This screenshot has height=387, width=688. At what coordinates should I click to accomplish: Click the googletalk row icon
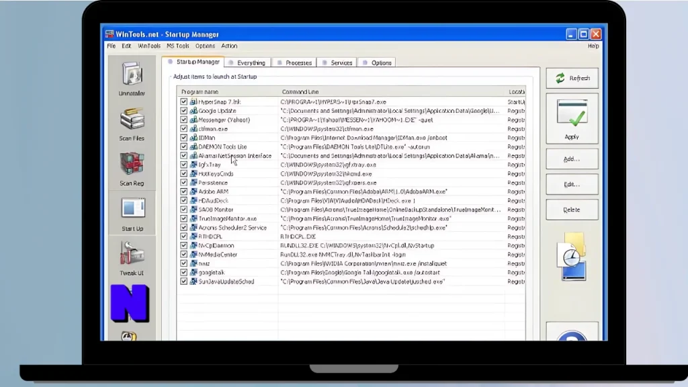tap(193, 273)
